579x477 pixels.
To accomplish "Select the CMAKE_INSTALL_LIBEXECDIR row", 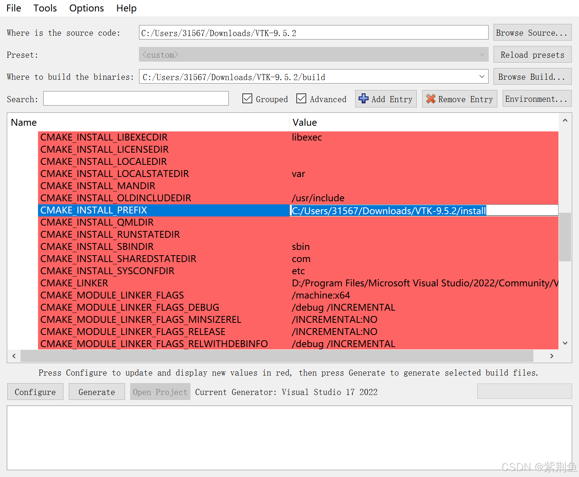I will 298,137.
